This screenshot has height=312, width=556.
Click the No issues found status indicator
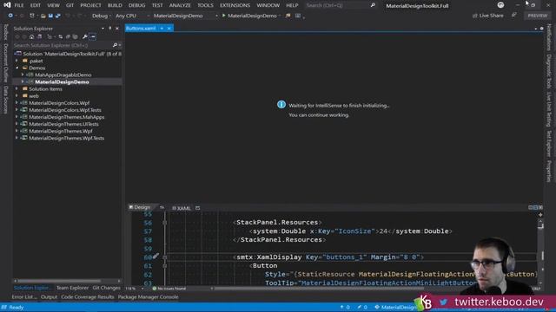pyautogui.click(x=169, y=289)
